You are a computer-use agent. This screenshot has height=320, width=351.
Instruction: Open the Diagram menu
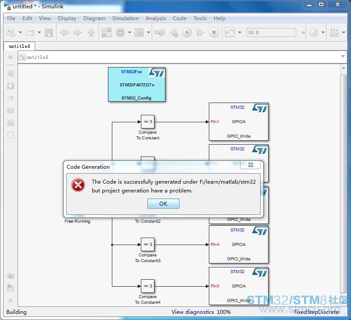tap(94, 18)
